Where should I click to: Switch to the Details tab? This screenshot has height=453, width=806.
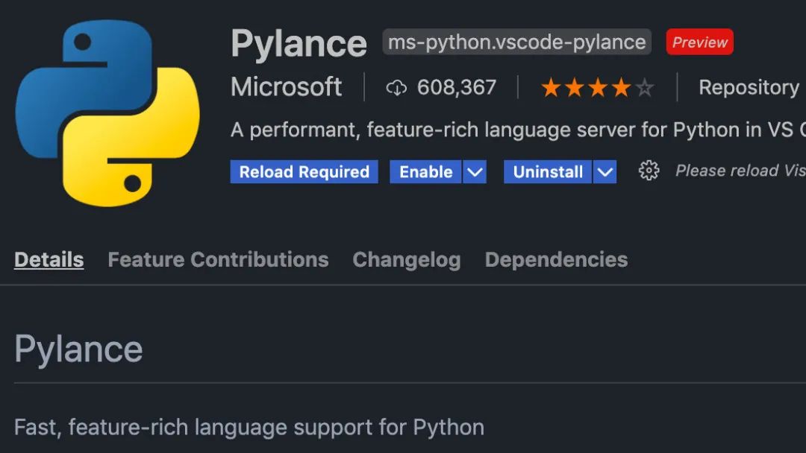point(49,259)
